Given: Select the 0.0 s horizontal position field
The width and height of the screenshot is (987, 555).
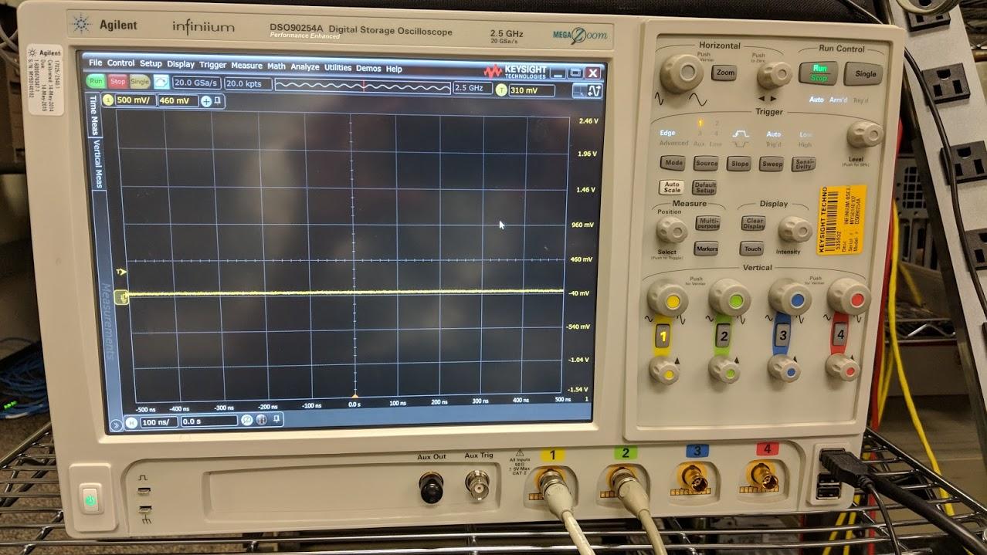Looking at the screenshot, I should [x=209, y=421].
